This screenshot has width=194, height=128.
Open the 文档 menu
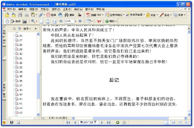click(45, 9)
